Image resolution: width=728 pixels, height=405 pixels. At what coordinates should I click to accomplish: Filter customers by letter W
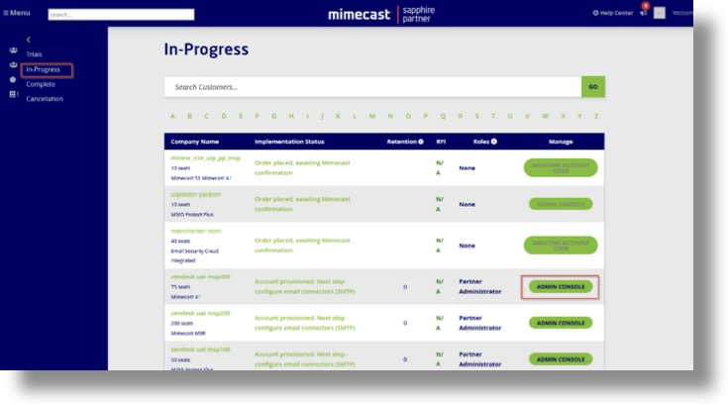pos(545,116)
